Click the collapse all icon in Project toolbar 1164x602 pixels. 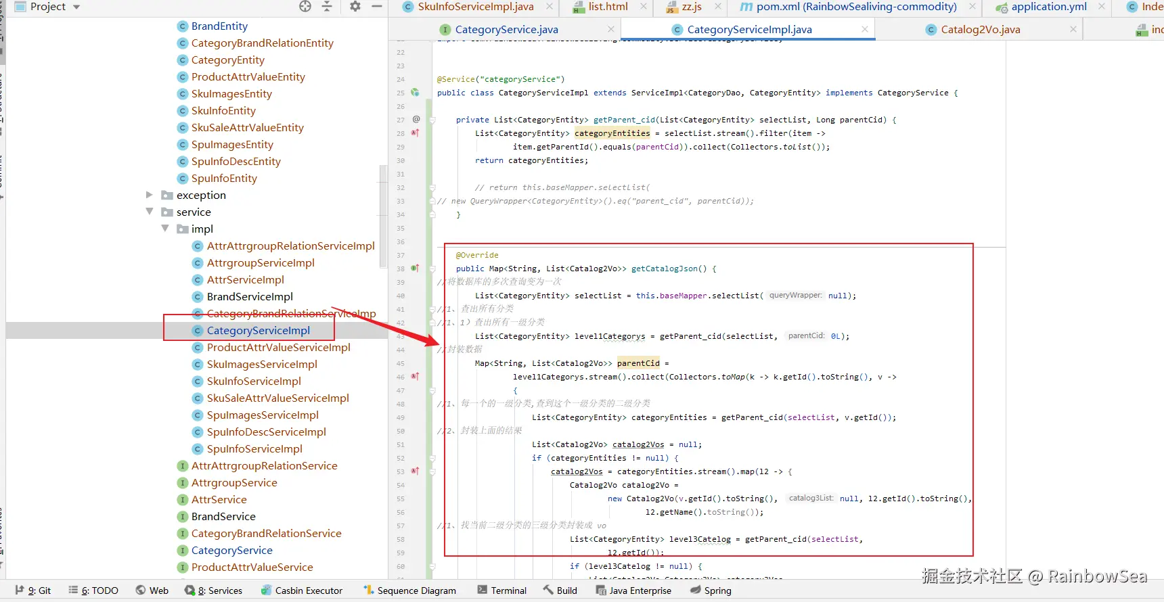pyautogui.click(x=327, y=6)
